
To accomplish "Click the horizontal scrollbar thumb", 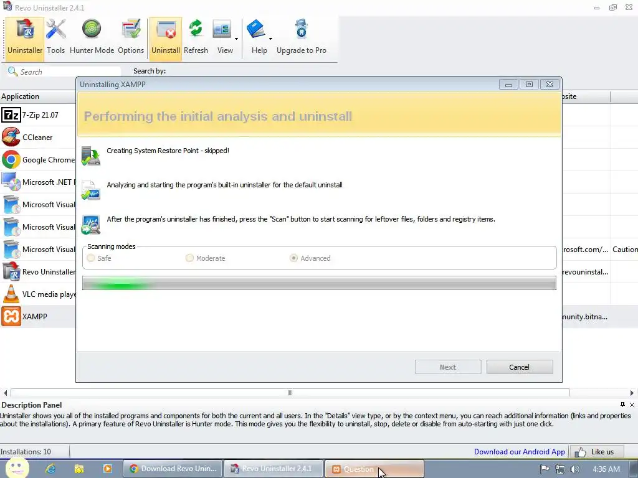I will click(x=290, y=393).
